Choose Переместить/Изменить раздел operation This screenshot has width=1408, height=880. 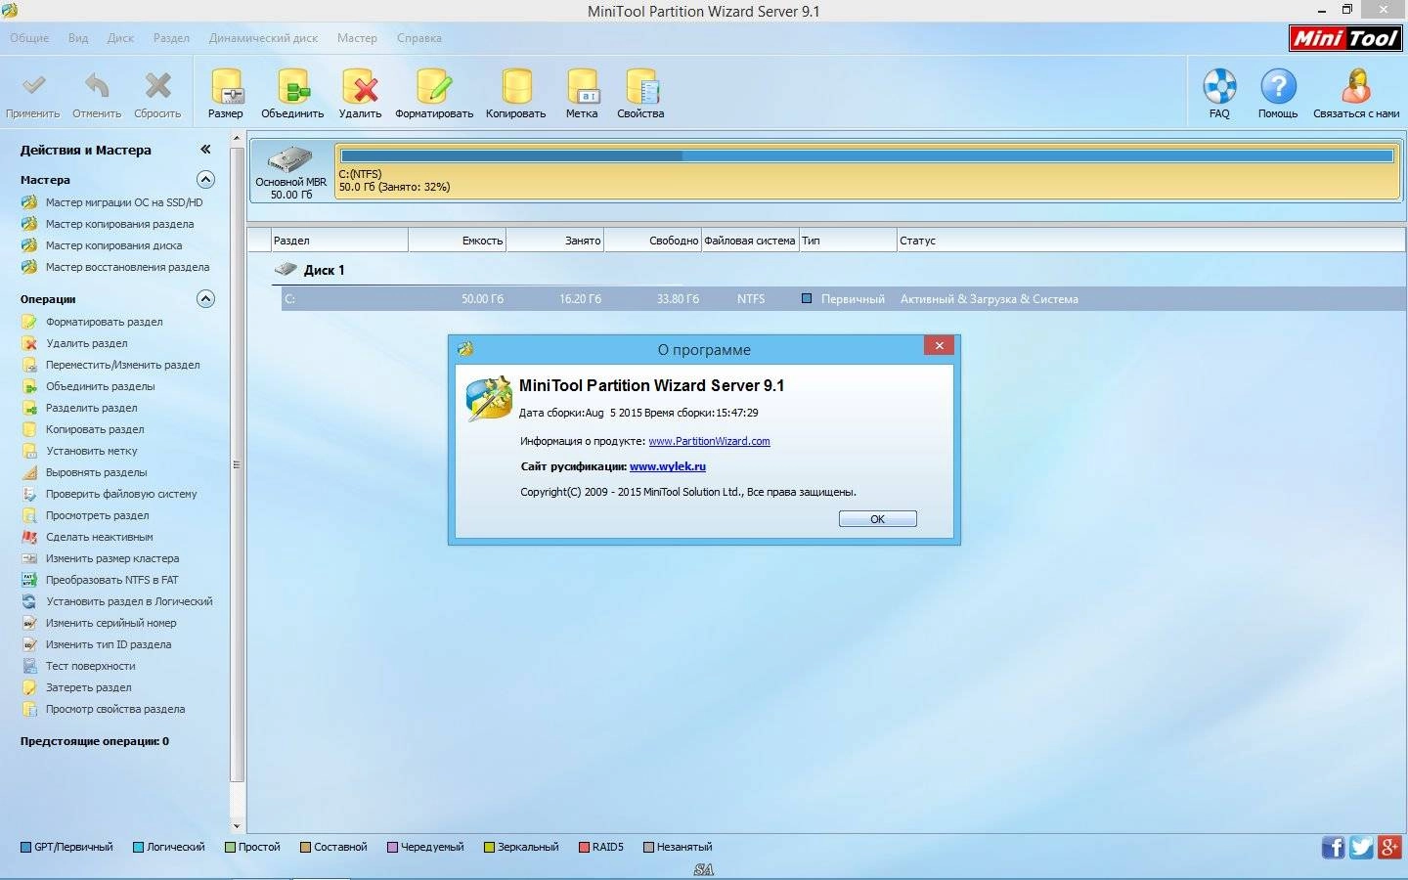(122, 365)
